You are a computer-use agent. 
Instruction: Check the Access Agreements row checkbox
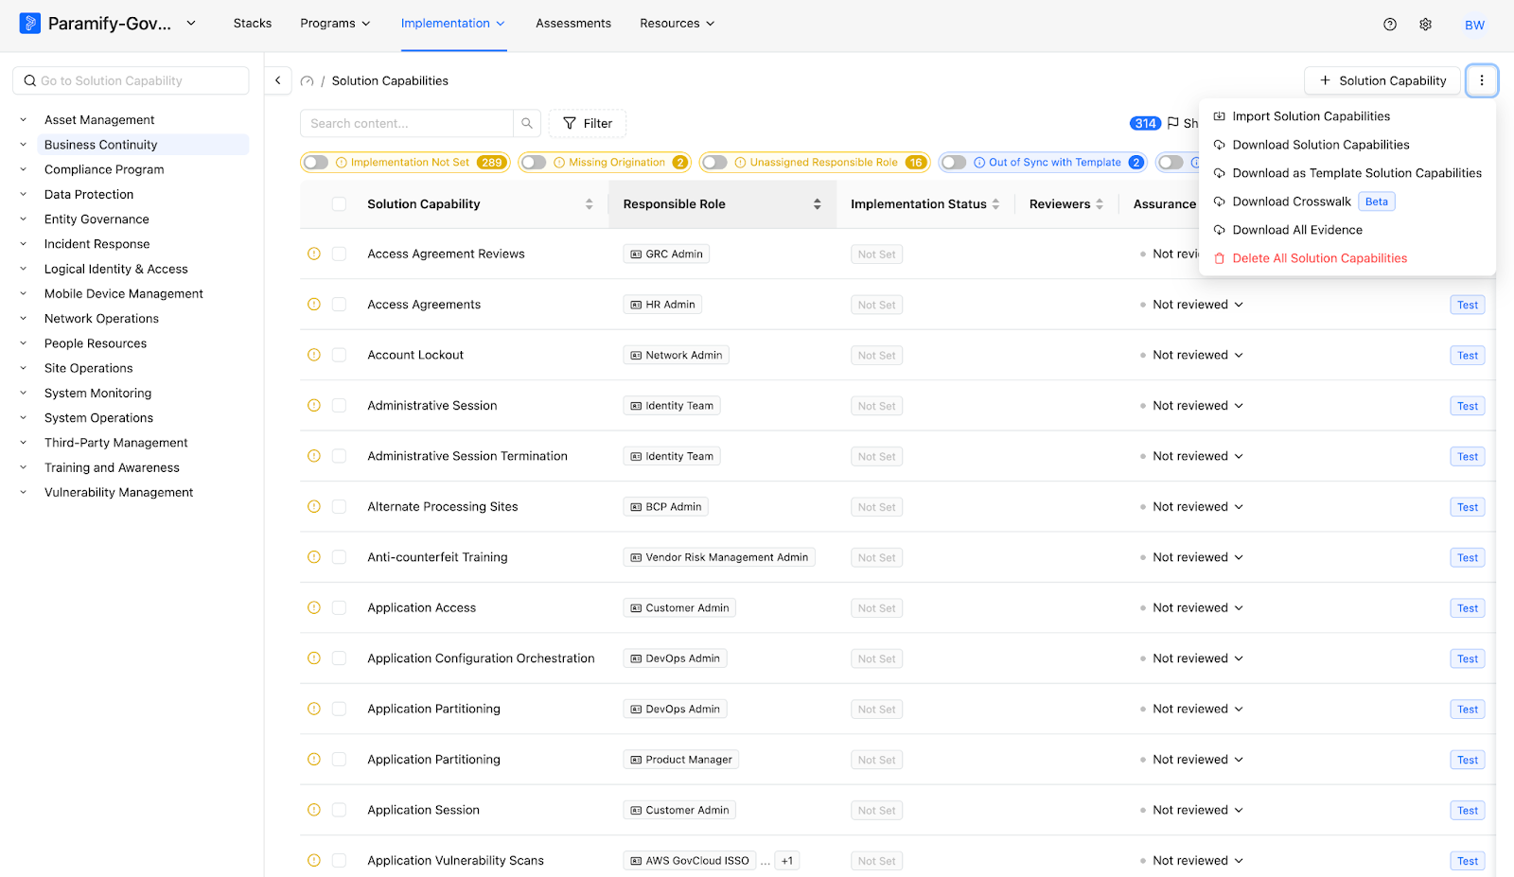[x=339, y=305]
